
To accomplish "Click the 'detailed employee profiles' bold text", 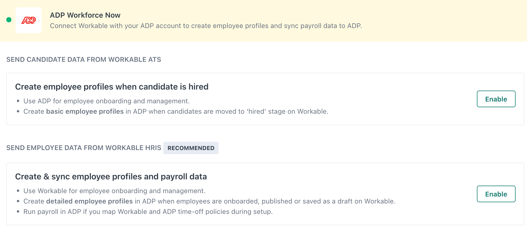I will coord(89,201).
